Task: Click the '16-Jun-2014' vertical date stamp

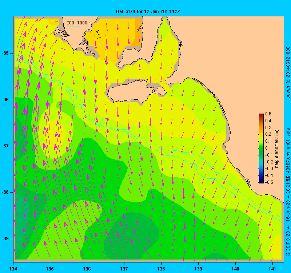Action: pos(288,208)
